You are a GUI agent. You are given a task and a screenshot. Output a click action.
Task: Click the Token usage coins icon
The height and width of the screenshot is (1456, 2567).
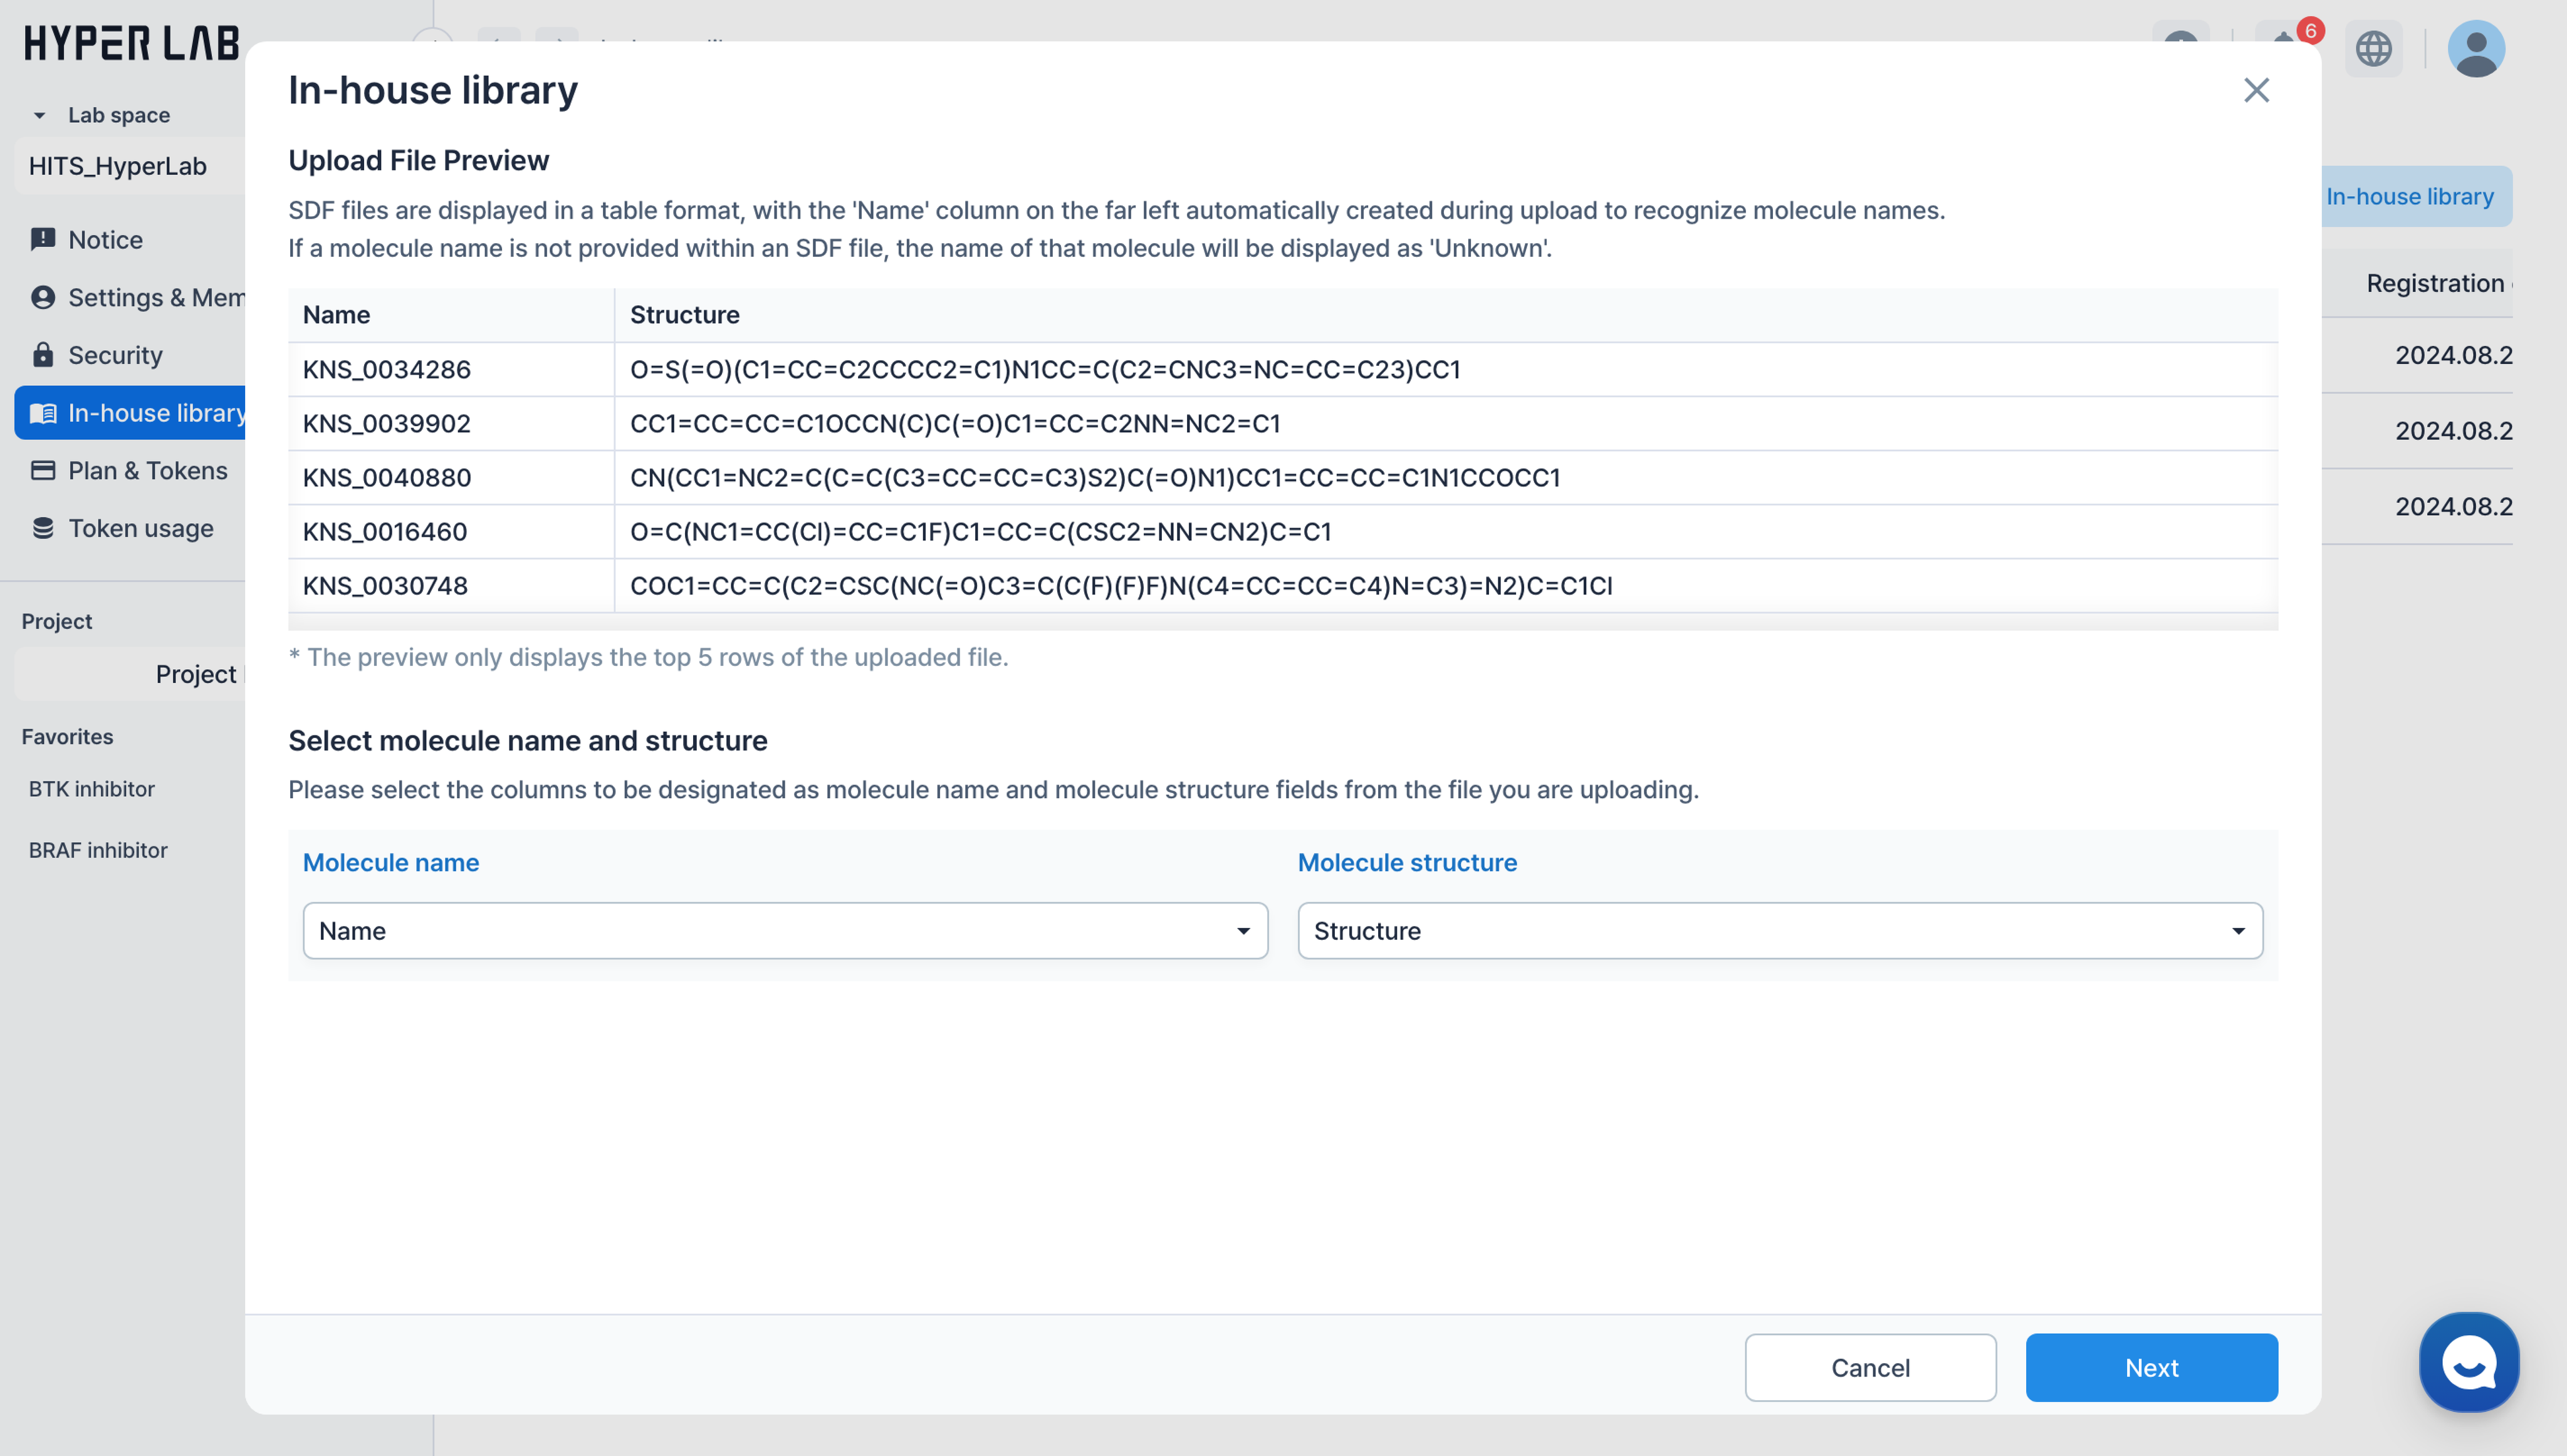[43, 528]
